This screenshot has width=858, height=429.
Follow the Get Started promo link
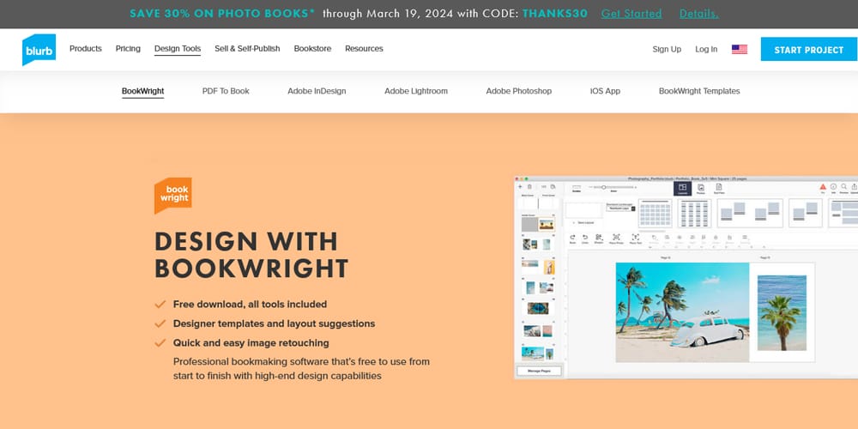click(631, 14)
